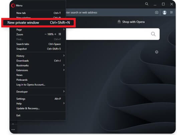Open the Easy Setup sliders icon
Screen dimensions: 177x135
point(171,12)
